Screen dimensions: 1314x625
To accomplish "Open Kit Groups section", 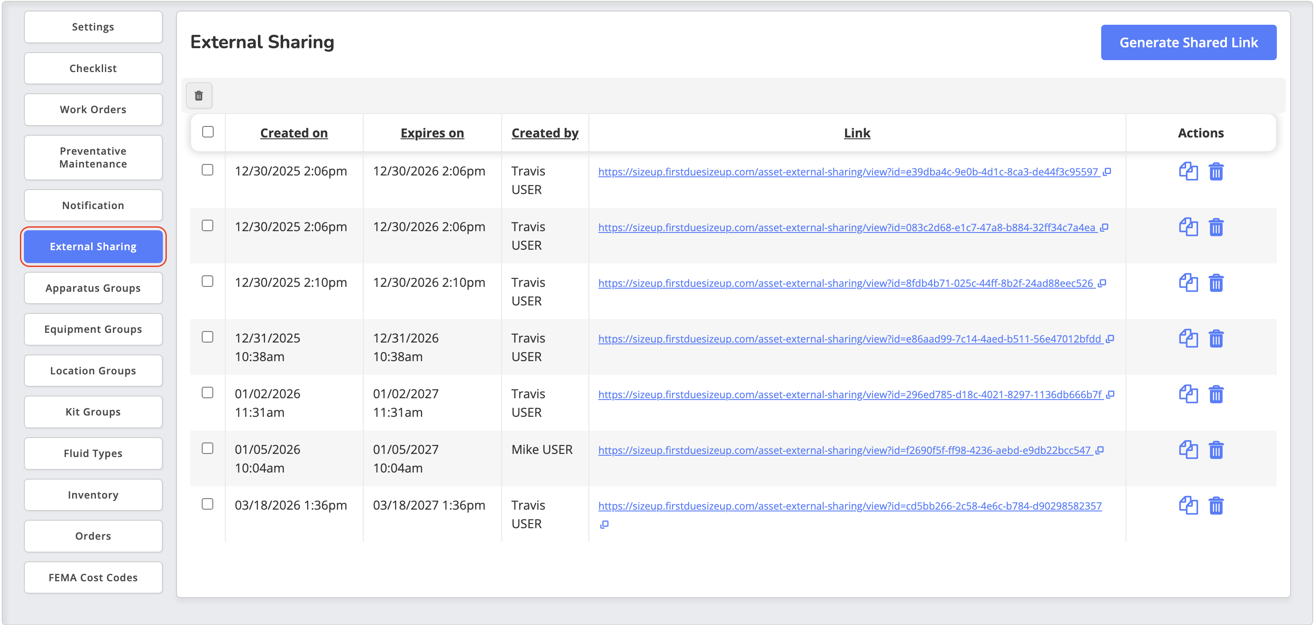I will pyautogui.click(x=93, y=412).
